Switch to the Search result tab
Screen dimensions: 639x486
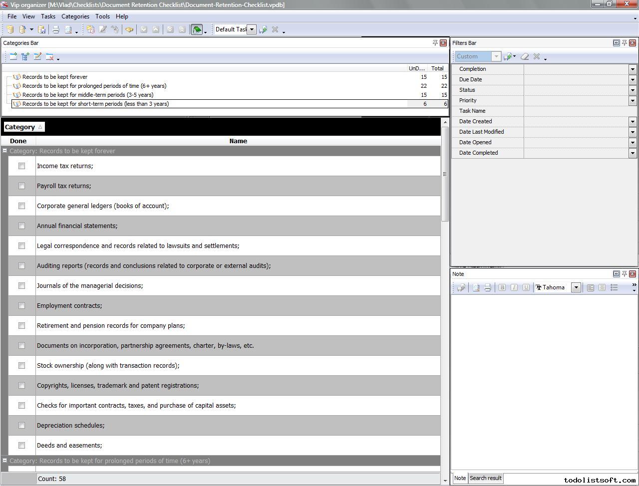(485, 478)
